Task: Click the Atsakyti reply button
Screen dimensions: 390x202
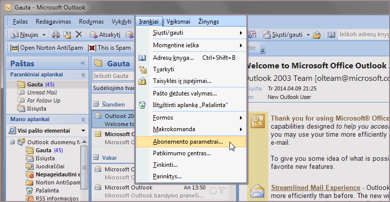Action: click(105, 35)
